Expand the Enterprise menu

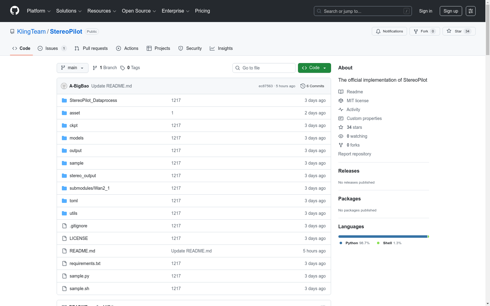(x=175, y=11)
